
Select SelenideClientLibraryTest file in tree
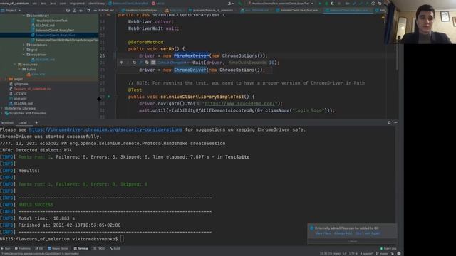pyautogui.click(x=53, y=30)
